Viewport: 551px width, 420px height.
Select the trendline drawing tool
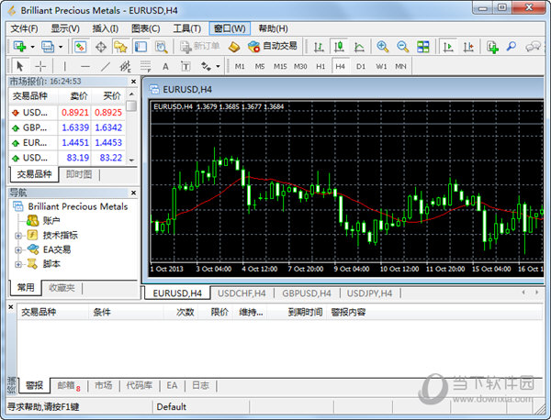[105, 66]
